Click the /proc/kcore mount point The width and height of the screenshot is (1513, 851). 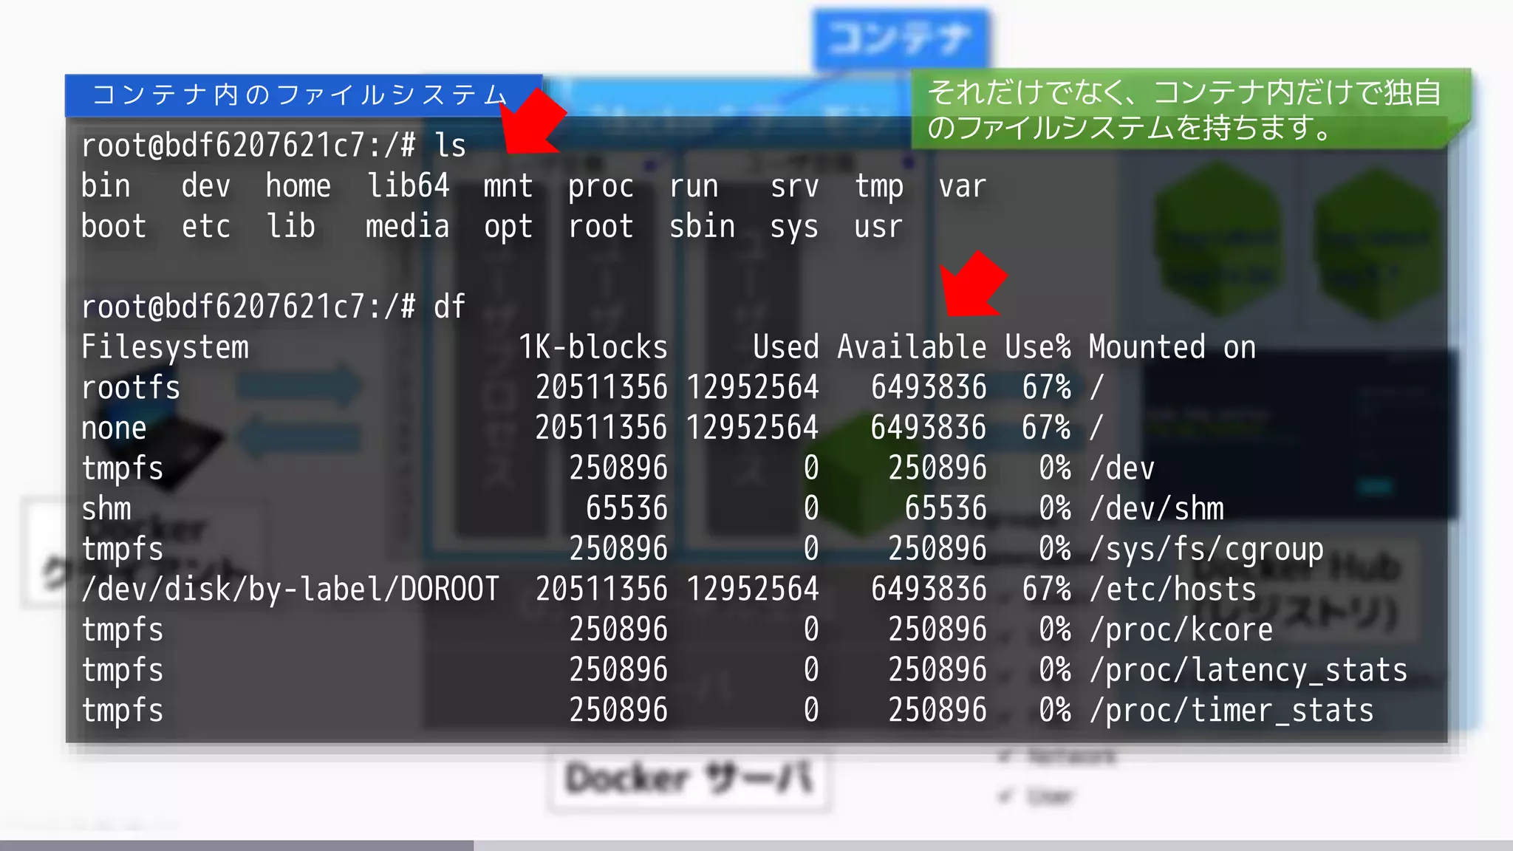tap(1182, 629)
